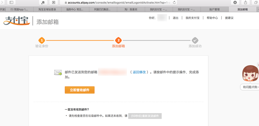
Task: Click the step 2 orange diamond
Action: [118, 40]
